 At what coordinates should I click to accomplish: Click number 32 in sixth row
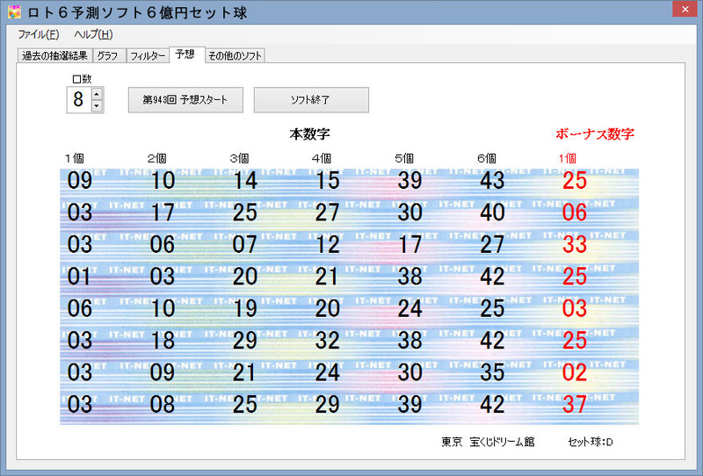click(x=327, y=341)
